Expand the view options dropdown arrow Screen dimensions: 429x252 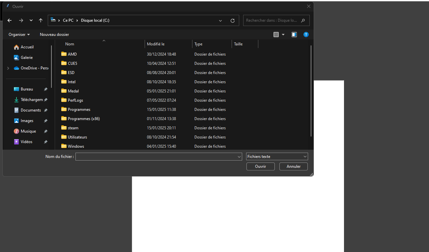click(283, 34)
